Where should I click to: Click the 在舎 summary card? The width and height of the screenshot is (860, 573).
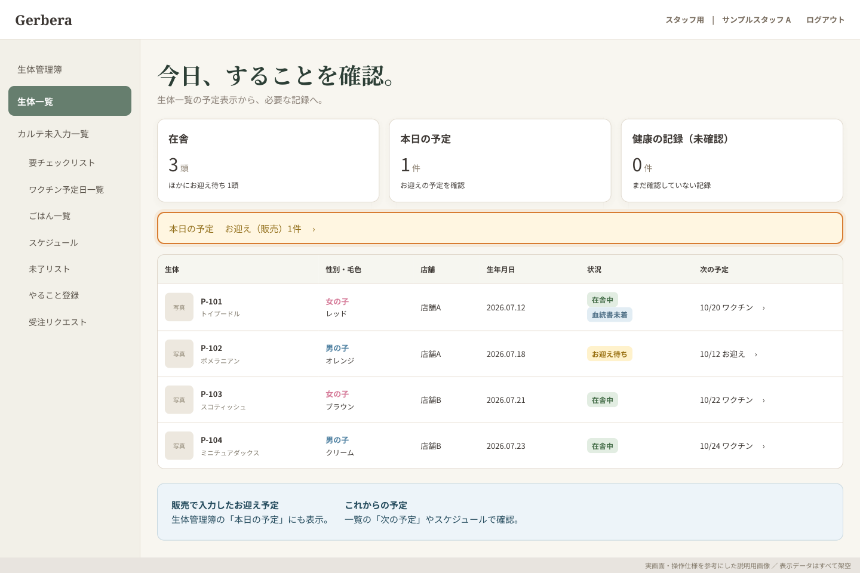[x=268, y=161]
